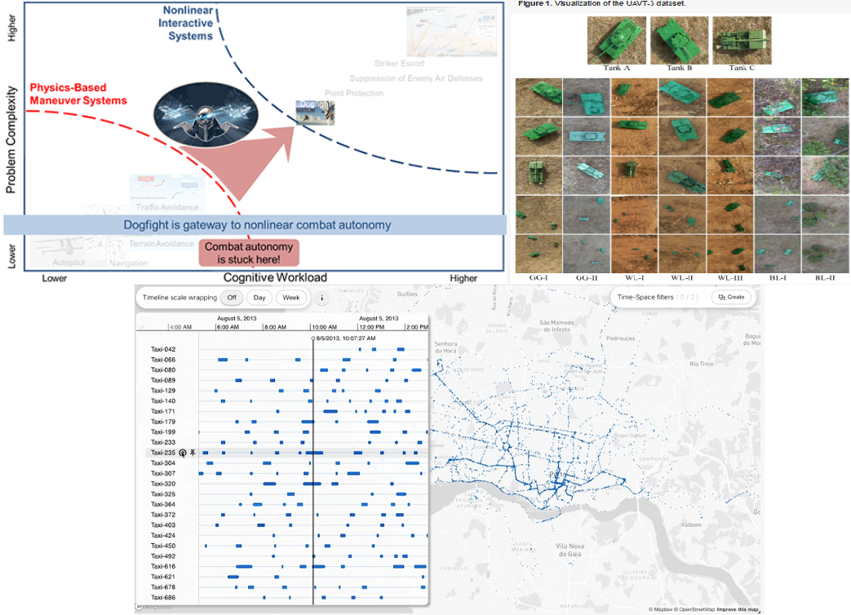Select Taxi-616 in the timeline list
The width and height of the screenshot is (851, 615).
pyautogui.click(x=163, y=566)
